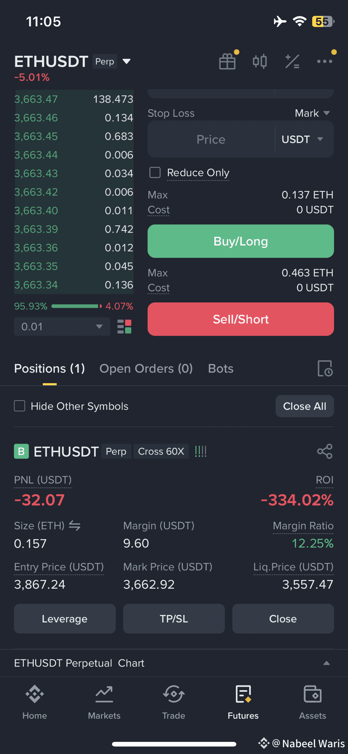Expand the ETHUSDT Perp symbol dropdown

[127, 61]
